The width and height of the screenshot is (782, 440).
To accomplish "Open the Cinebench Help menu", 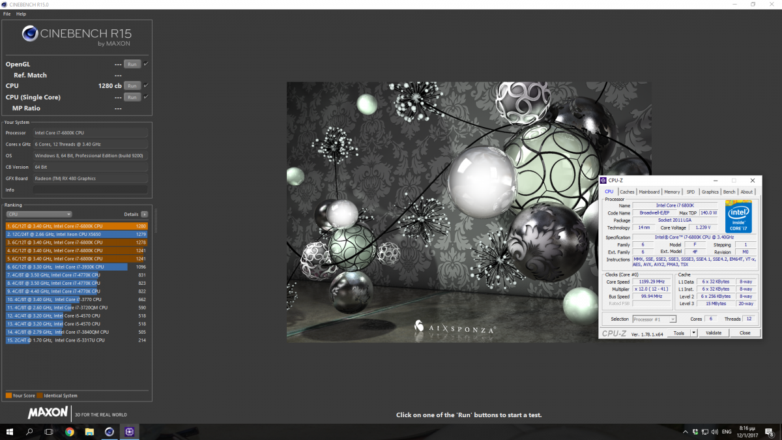I will click(x=22, y=14).
